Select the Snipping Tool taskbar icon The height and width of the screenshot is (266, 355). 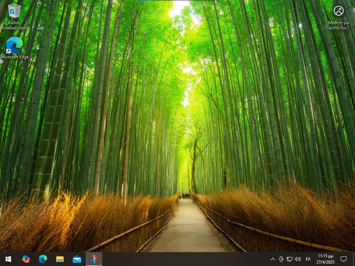(x=94, y=259)
